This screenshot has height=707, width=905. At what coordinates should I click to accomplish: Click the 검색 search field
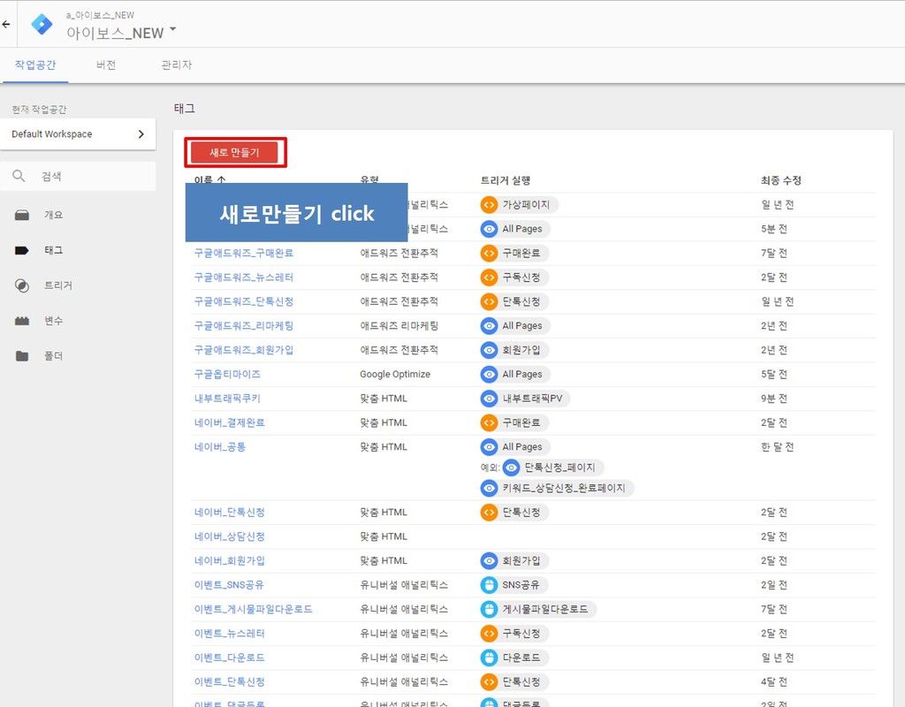coord(78,176)
